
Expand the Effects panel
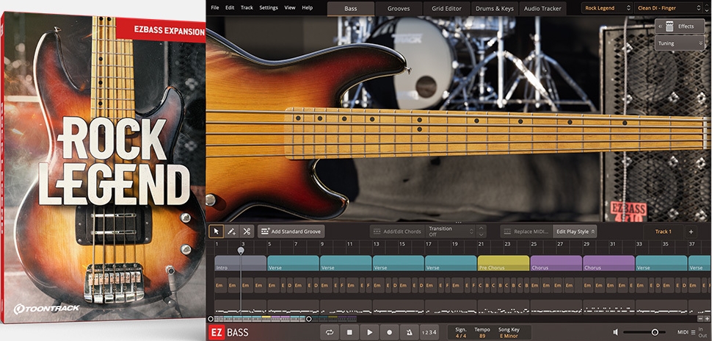pos(680,26)
